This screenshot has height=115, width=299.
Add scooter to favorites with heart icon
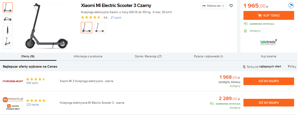(x=231, y=6)
